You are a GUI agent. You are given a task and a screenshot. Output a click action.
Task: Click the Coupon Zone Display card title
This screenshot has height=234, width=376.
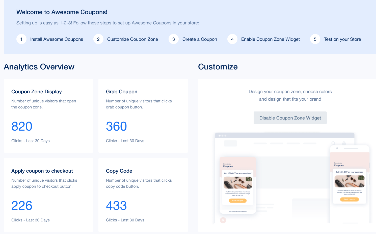37,92
